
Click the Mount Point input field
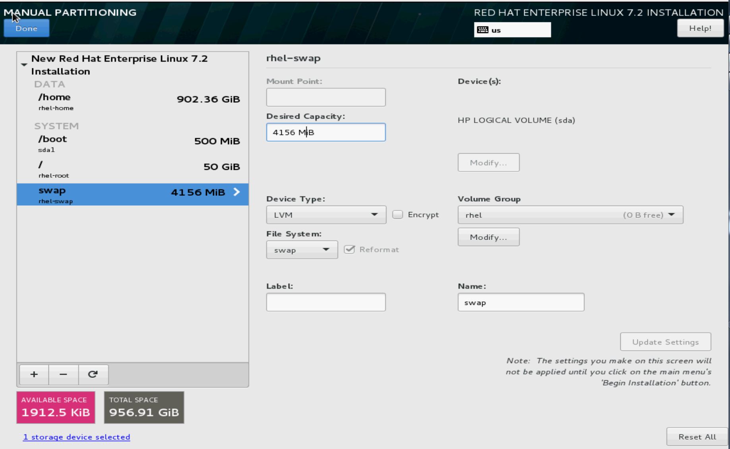tap(326, 97)
